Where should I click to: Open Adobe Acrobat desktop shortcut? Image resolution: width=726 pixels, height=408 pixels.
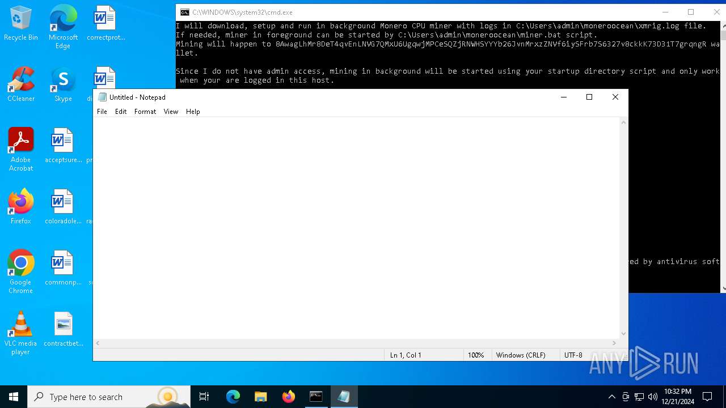coord(21,150)
